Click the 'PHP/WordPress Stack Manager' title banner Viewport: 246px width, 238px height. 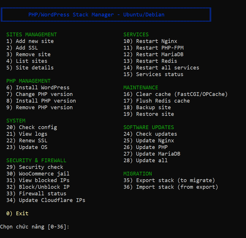pyautogui.click(x=106, y=15)
